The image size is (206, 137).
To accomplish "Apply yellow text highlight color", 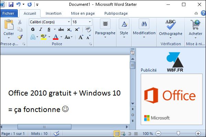I will [44, 37].
